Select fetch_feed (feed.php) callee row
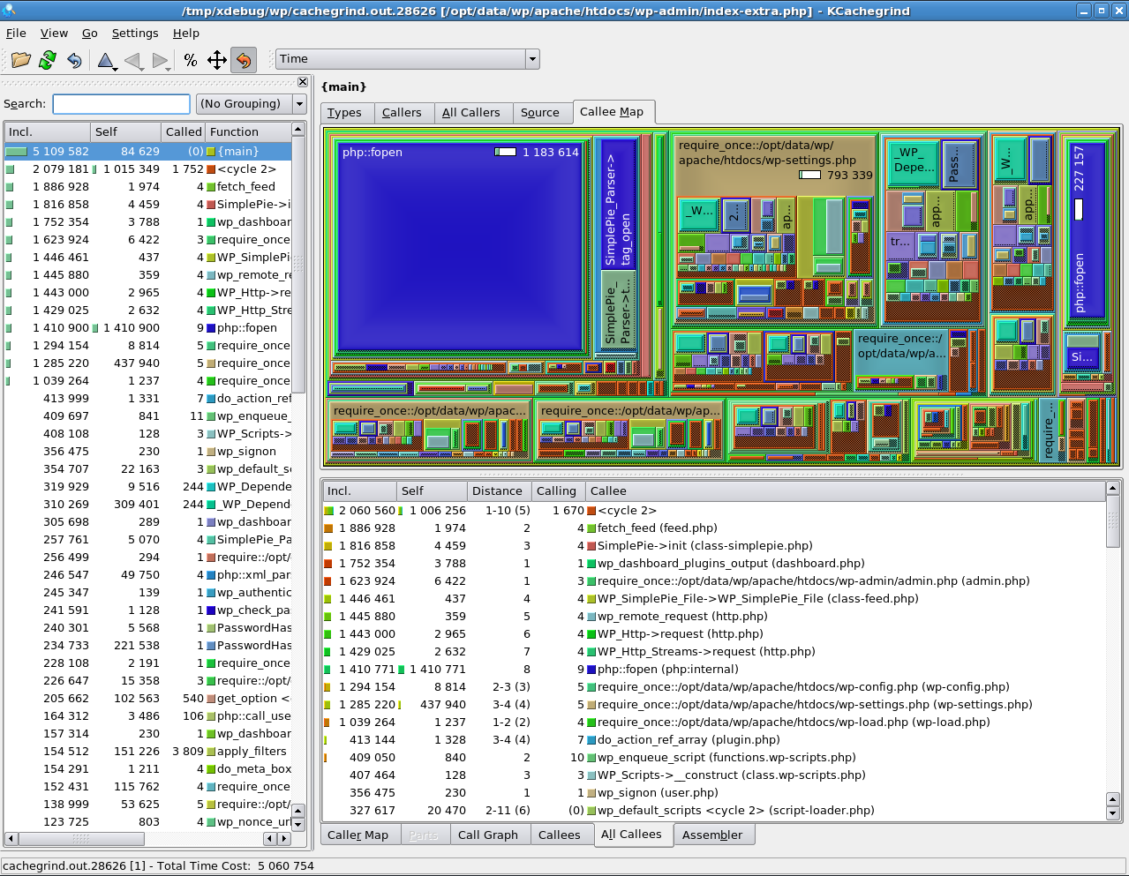The image size is (1129, 876). tap(713, 528)
